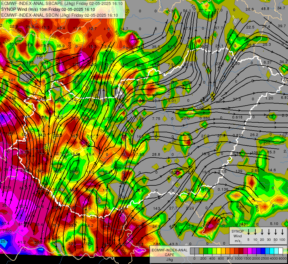Click the map value '21.8'
The height and width of the screenshot is (264, 288).
pyautogui.click(x=269, y=116)
